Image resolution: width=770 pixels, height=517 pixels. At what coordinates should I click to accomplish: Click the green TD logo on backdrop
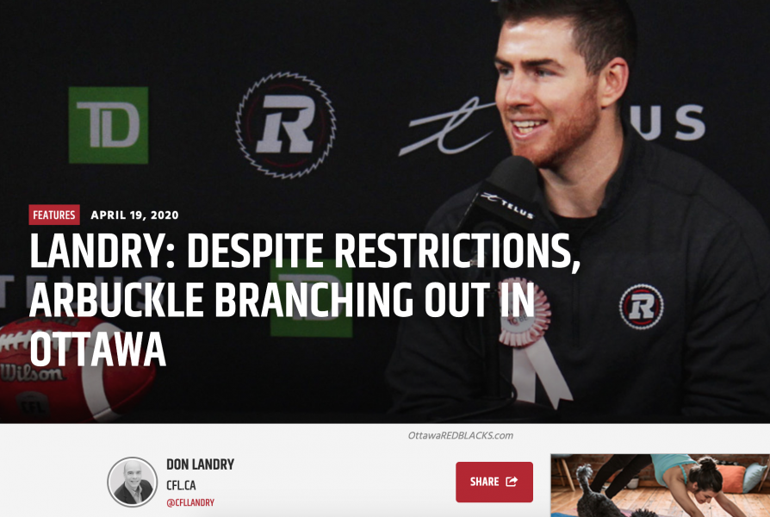109,125
